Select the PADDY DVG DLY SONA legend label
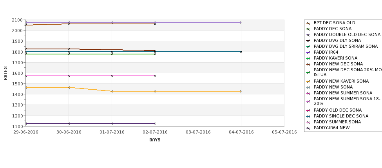 [337, 40]
